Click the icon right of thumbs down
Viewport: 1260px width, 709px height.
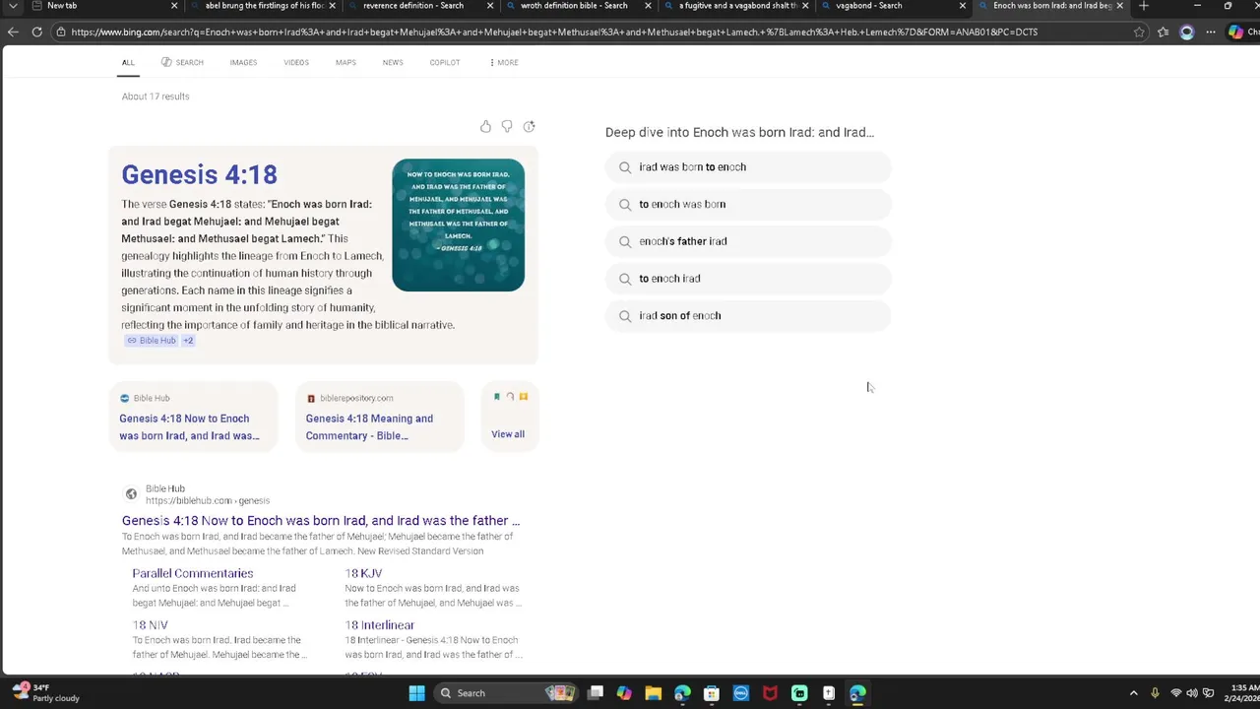pos(529,126)
